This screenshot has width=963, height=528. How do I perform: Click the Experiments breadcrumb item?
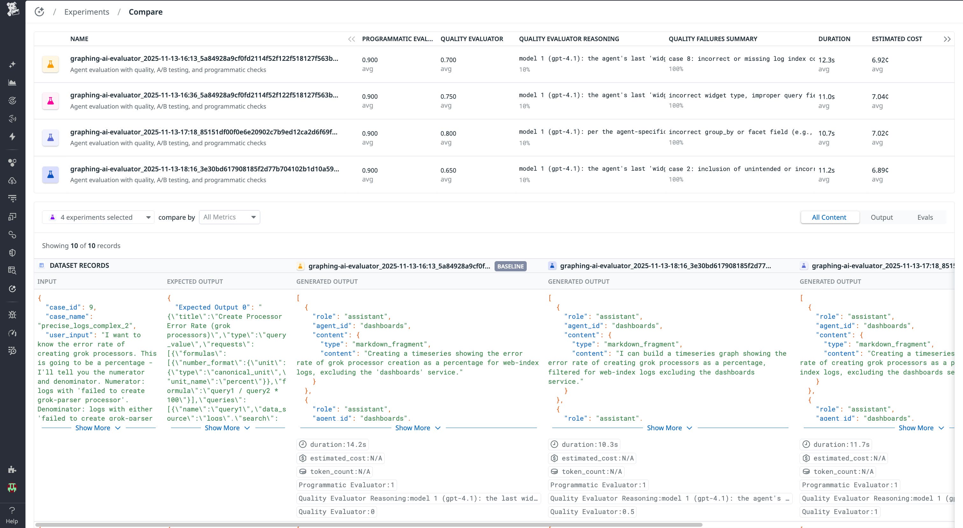(x=86, y=11)
